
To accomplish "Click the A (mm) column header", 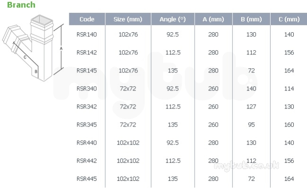I will coord(213,19).
